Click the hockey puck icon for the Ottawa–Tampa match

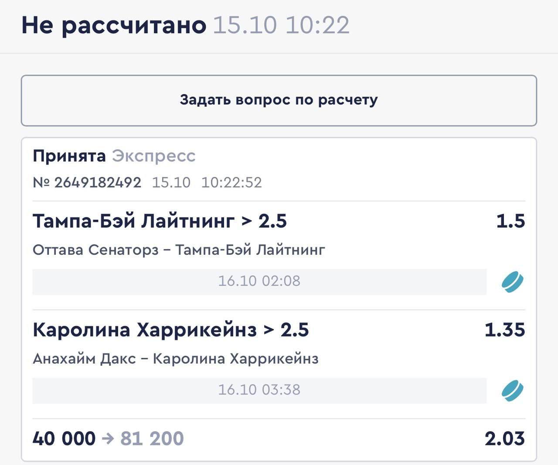512,281
